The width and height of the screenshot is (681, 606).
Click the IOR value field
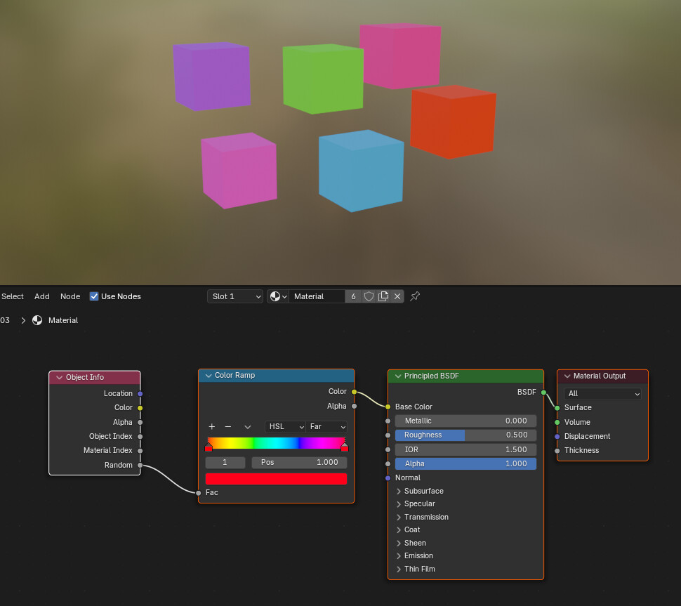point(465,449)
